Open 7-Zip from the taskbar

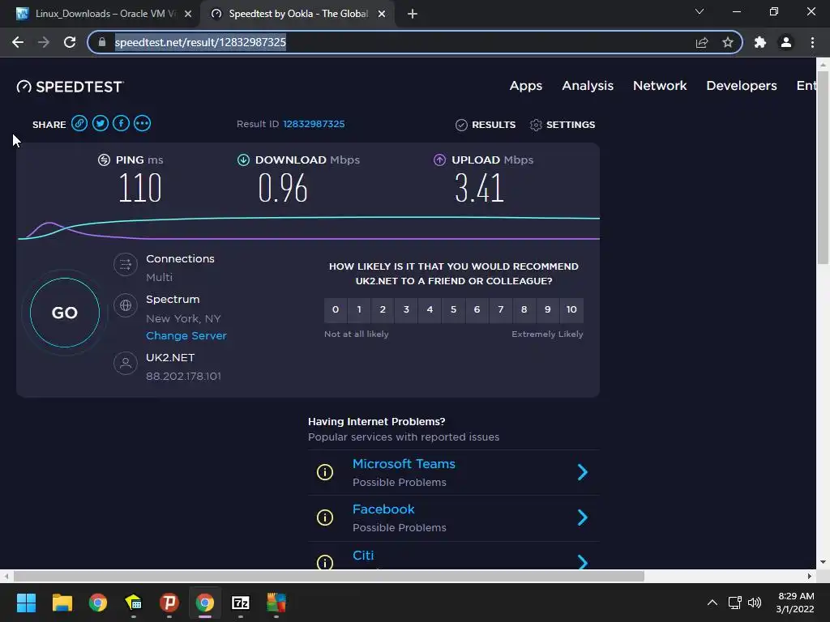tap(240, 603)
